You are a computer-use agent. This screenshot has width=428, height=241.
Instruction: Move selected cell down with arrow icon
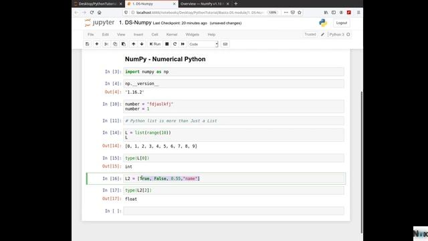coord(142,44)
